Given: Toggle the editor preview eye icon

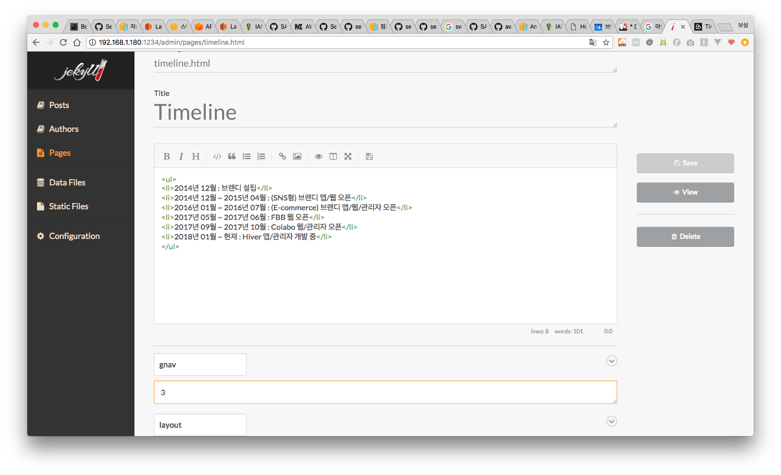Looking at the screenshot, I should pyautogui.click(x=319, y=156).
